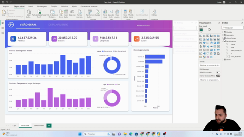Viewport: 244px width, 137px height.
Task: Collapse the Dados pane
Action: pos(242,23)
